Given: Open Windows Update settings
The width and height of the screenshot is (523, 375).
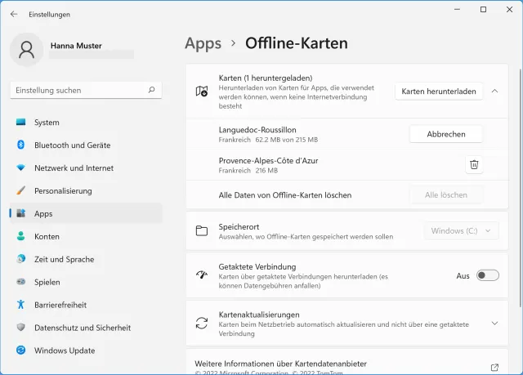Looking at the screenshot, I should coord(64,350).
